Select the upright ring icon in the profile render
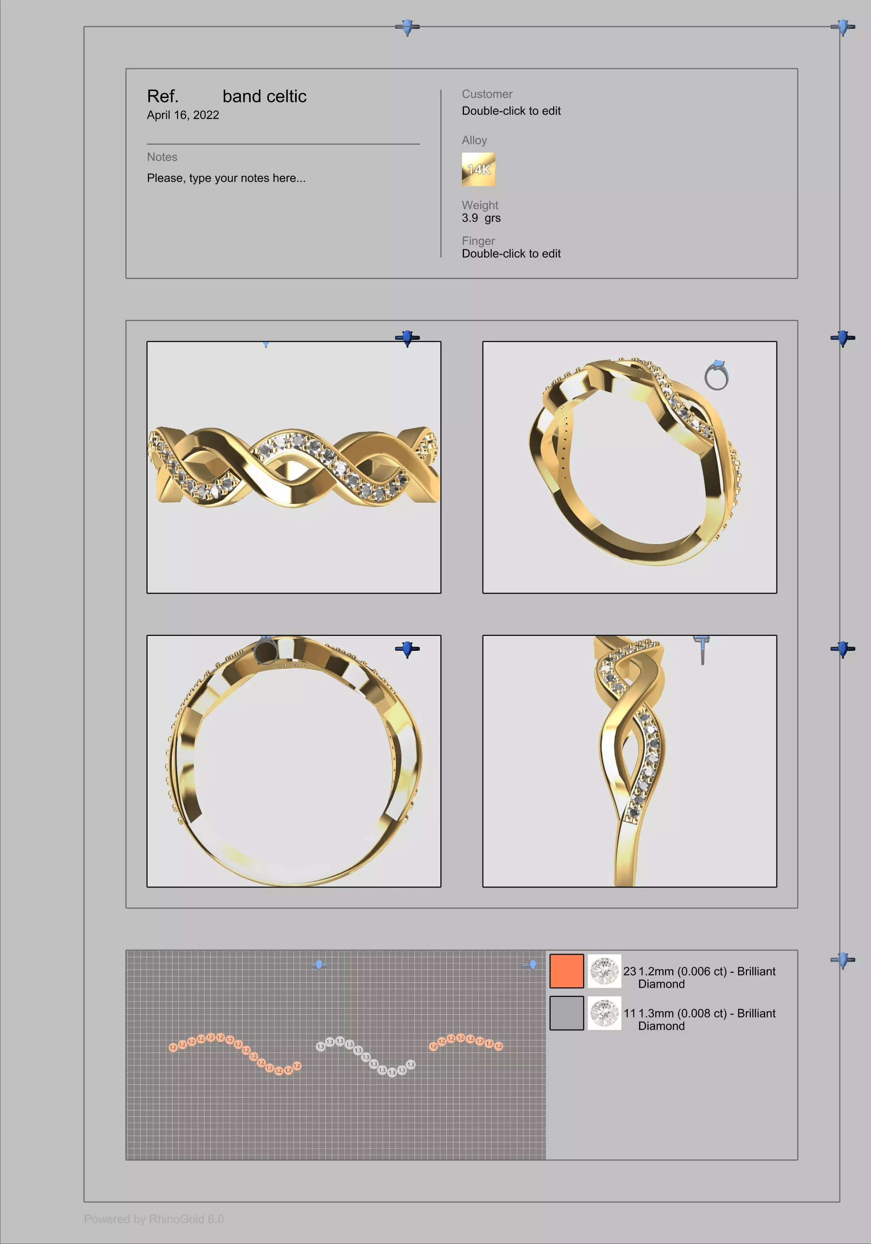Screen dimensions: 871x1244 [x=702, y=650]
